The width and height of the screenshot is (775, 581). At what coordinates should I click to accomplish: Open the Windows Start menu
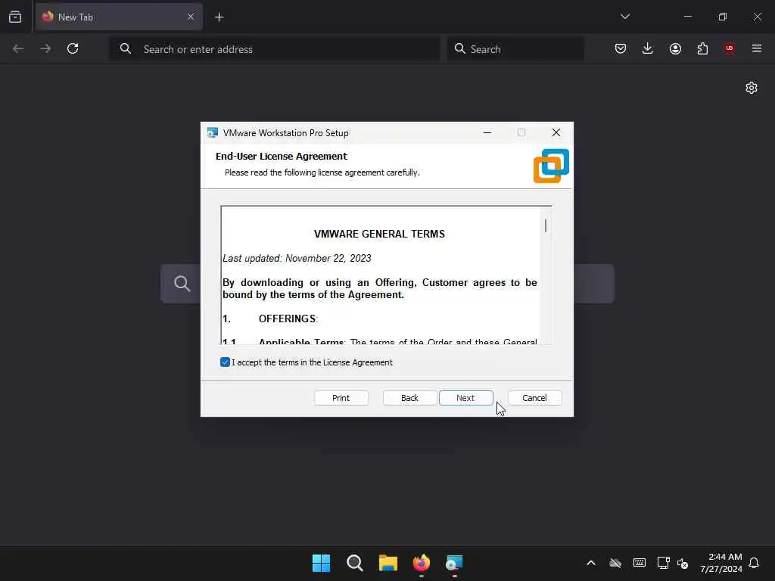(321, 563)
